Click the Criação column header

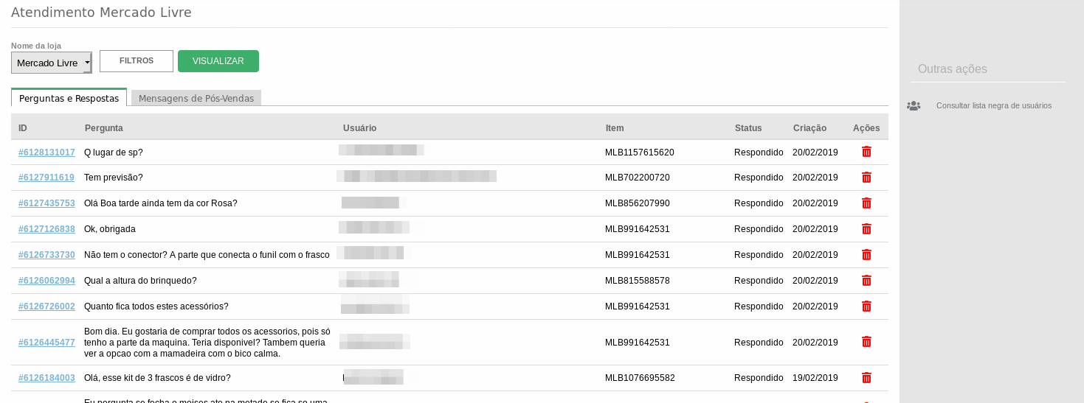coord(810,128)
